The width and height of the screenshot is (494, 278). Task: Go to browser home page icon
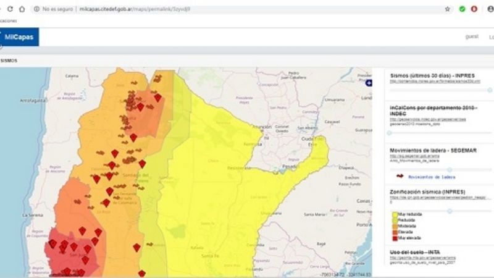[22, 9]
